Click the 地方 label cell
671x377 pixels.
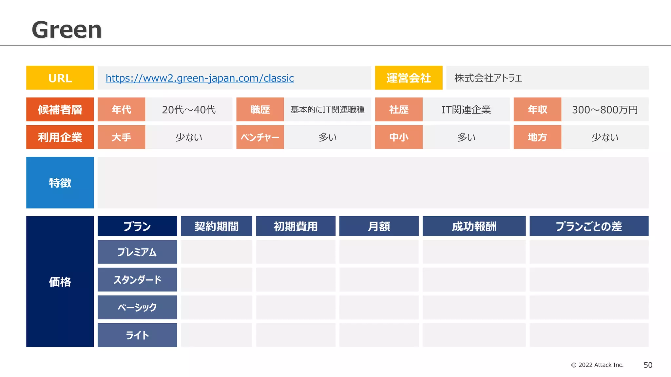tap(537, 137)
